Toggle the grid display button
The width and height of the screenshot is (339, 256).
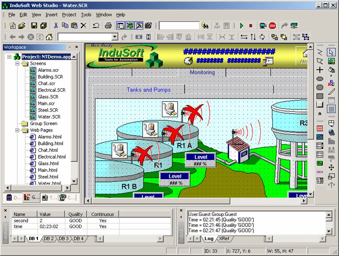(331, 109)
